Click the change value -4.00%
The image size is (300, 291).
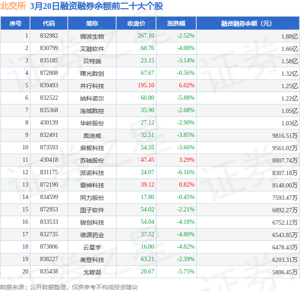186,48
